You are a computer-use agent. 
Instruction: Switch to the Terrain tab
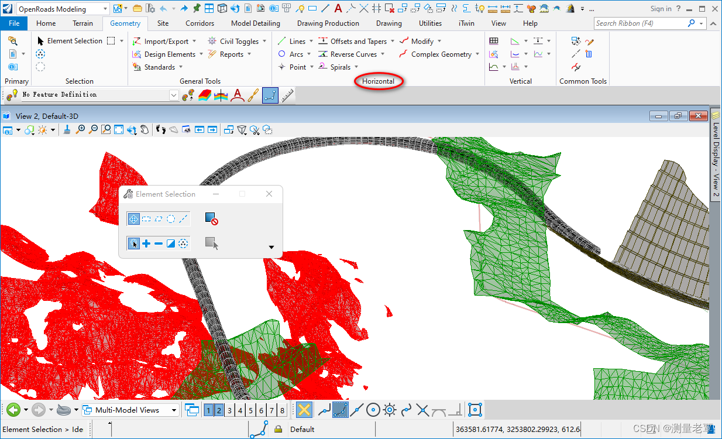83,23
